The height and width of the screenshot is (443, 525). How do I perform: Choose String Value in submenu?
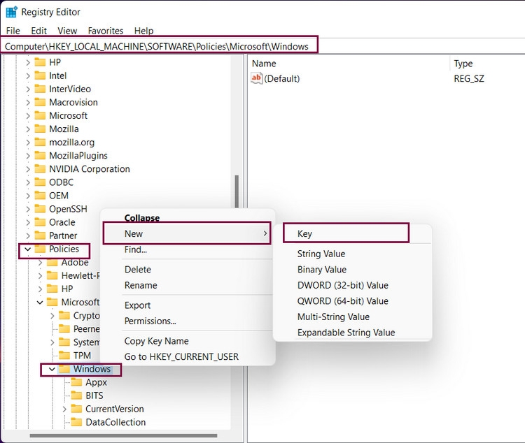[352, 254]
